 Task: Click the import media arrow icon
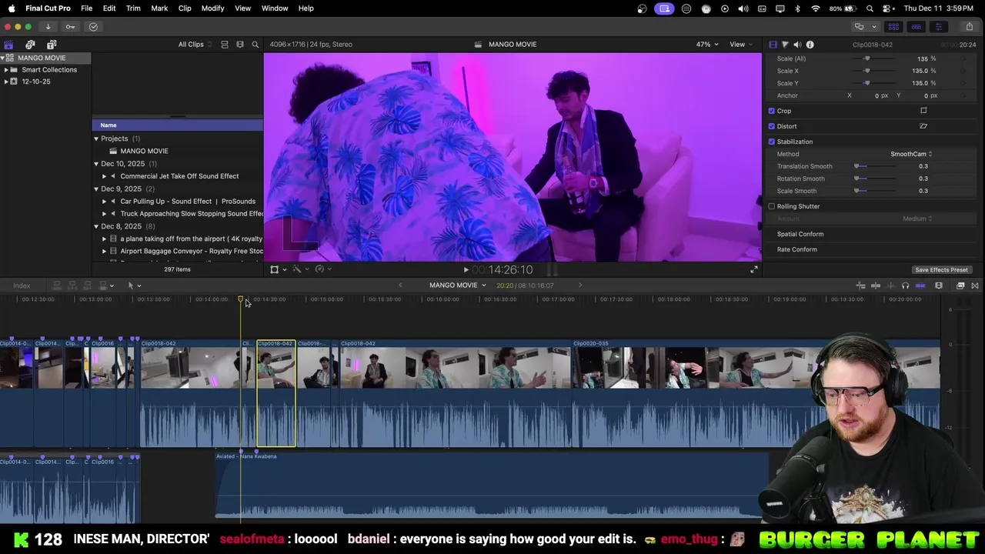click(x=48, y=27)
